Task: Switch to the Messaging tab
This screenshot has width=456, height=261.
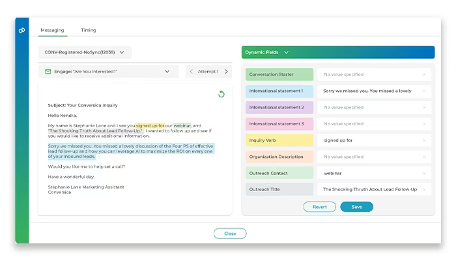Action: click(x=52, y=30)
